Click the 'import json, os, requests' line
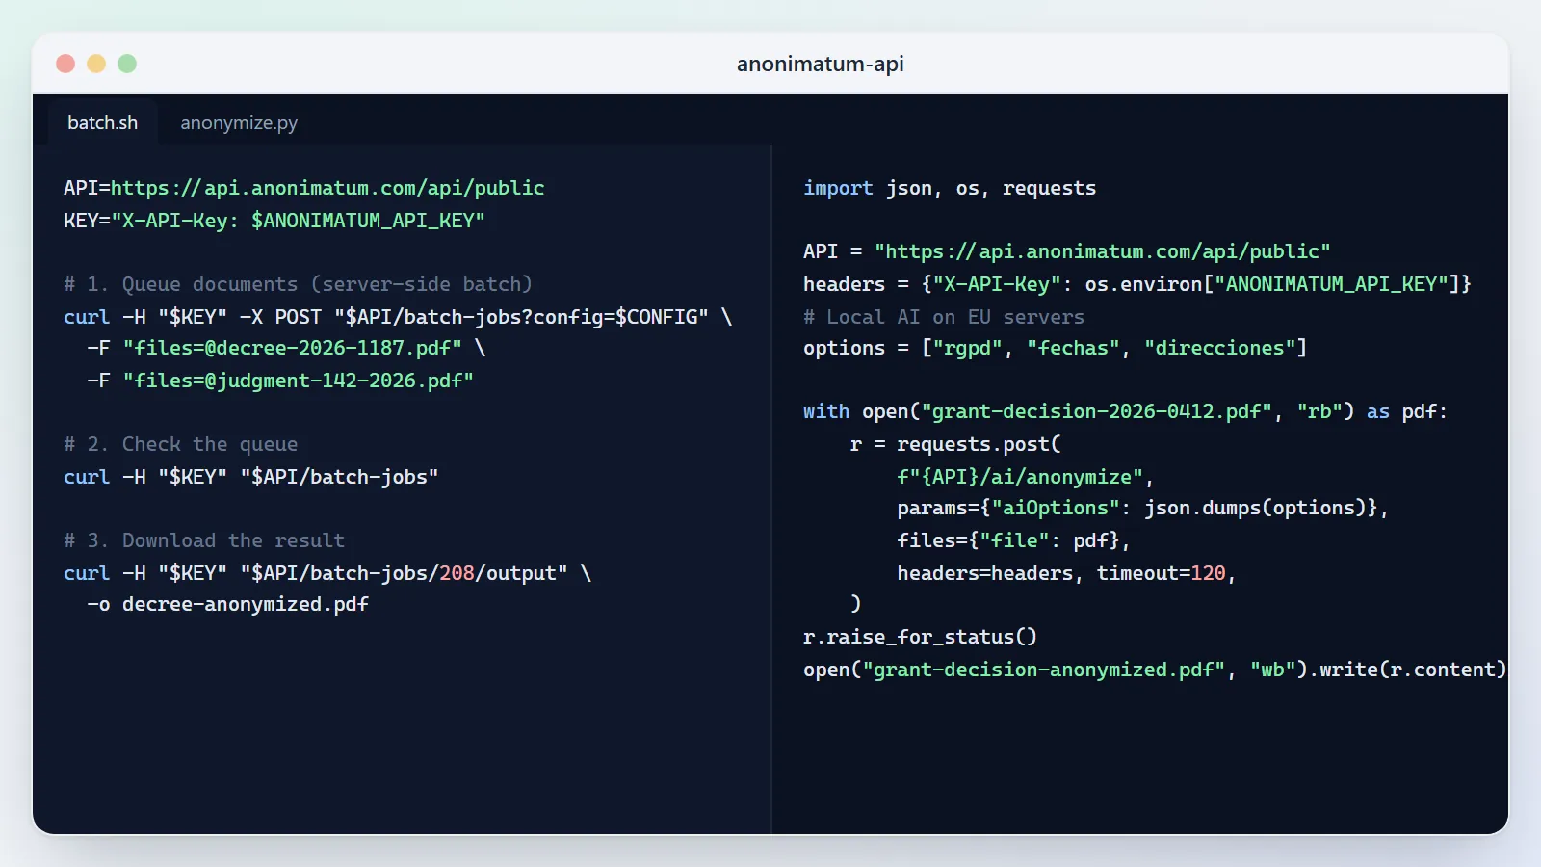Viewport: 1541px width, 867px height. pos(950,188)
